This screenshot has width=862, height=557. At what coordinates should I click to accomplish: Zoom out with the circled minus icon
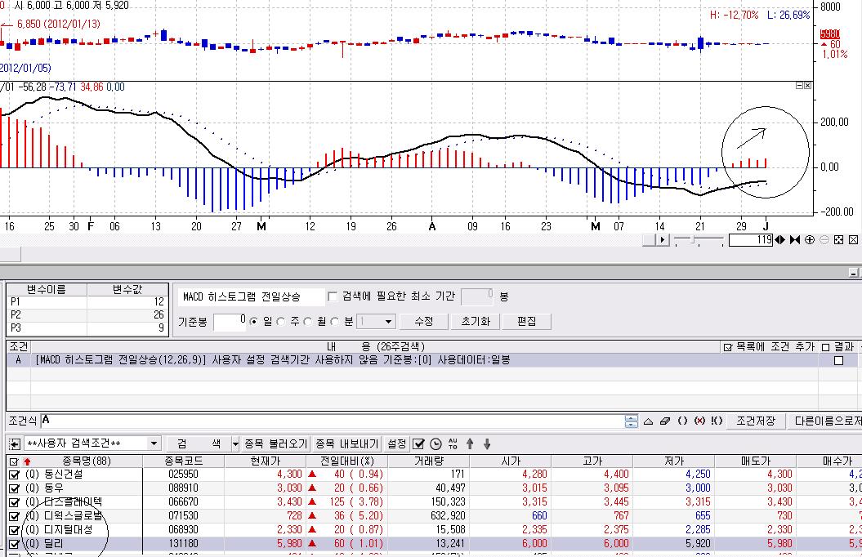pos(824,240)
